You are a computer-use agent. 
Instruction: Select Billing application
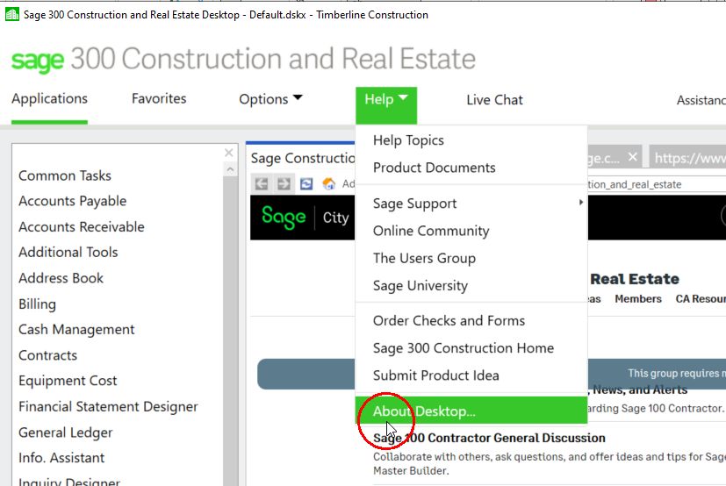point(37,304)
